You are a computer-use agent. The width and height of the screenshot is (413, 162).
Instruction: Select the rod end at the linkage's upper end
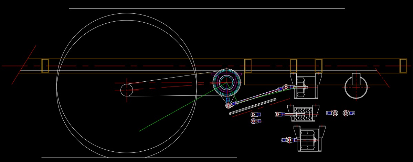[285, 88]
